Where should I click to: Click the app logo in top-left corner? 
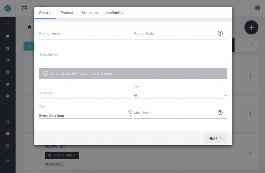pyautogui.click(x=8, y=8)
